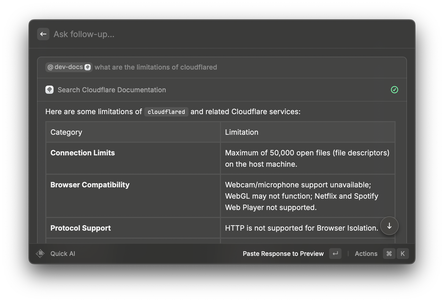This screenshot has width=444, height=302.
Task: Click the HTTP not supported limitation text
Action: click(x=302, y=228)
